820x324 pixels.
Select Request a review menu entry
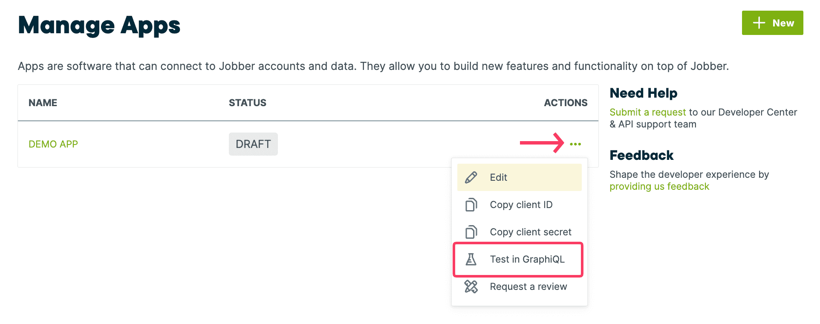[520, 286]
